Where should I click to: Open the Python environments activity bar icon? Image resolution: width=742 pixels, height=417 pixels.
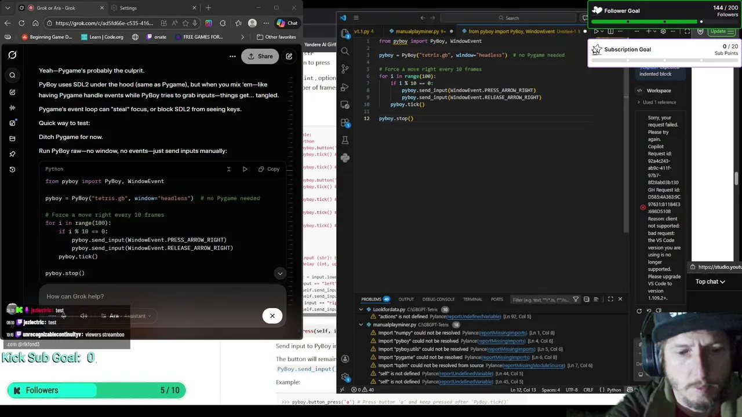[345, 158]
